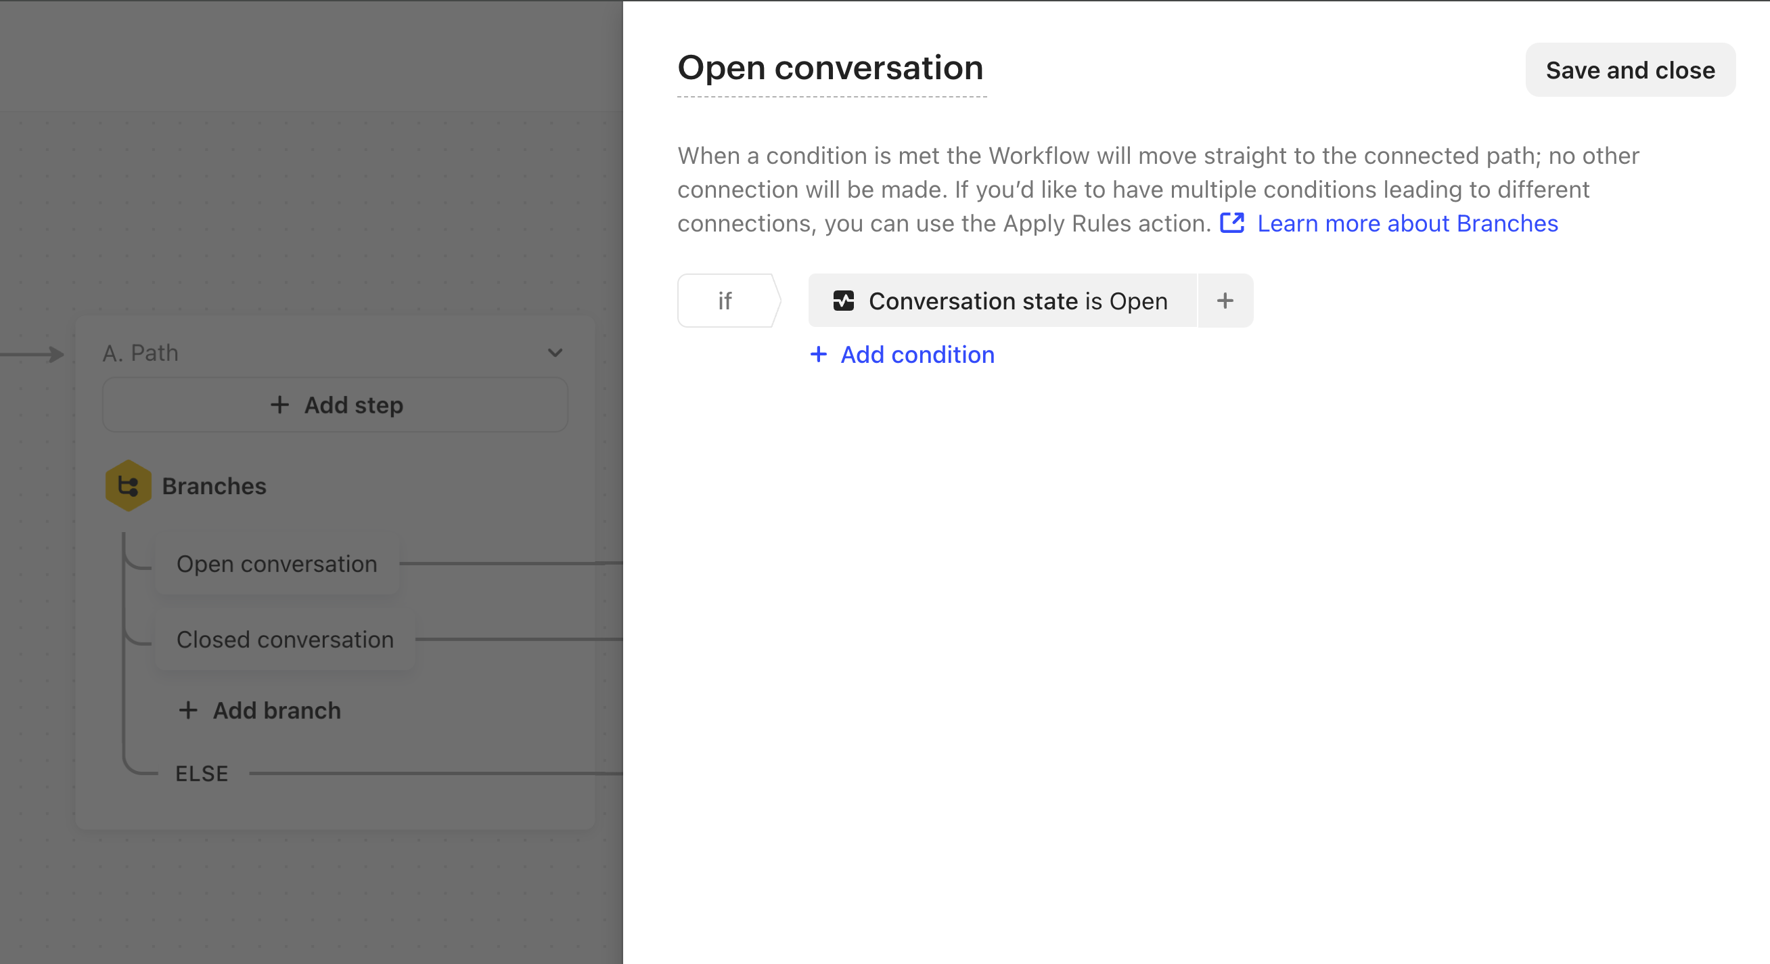Screen dimensions: 1770x964
Task: Select the Open conversation branch
Action: 276,564
